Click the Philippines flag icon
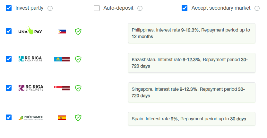Viewport: 267px width, 138px height. [62, 32]
